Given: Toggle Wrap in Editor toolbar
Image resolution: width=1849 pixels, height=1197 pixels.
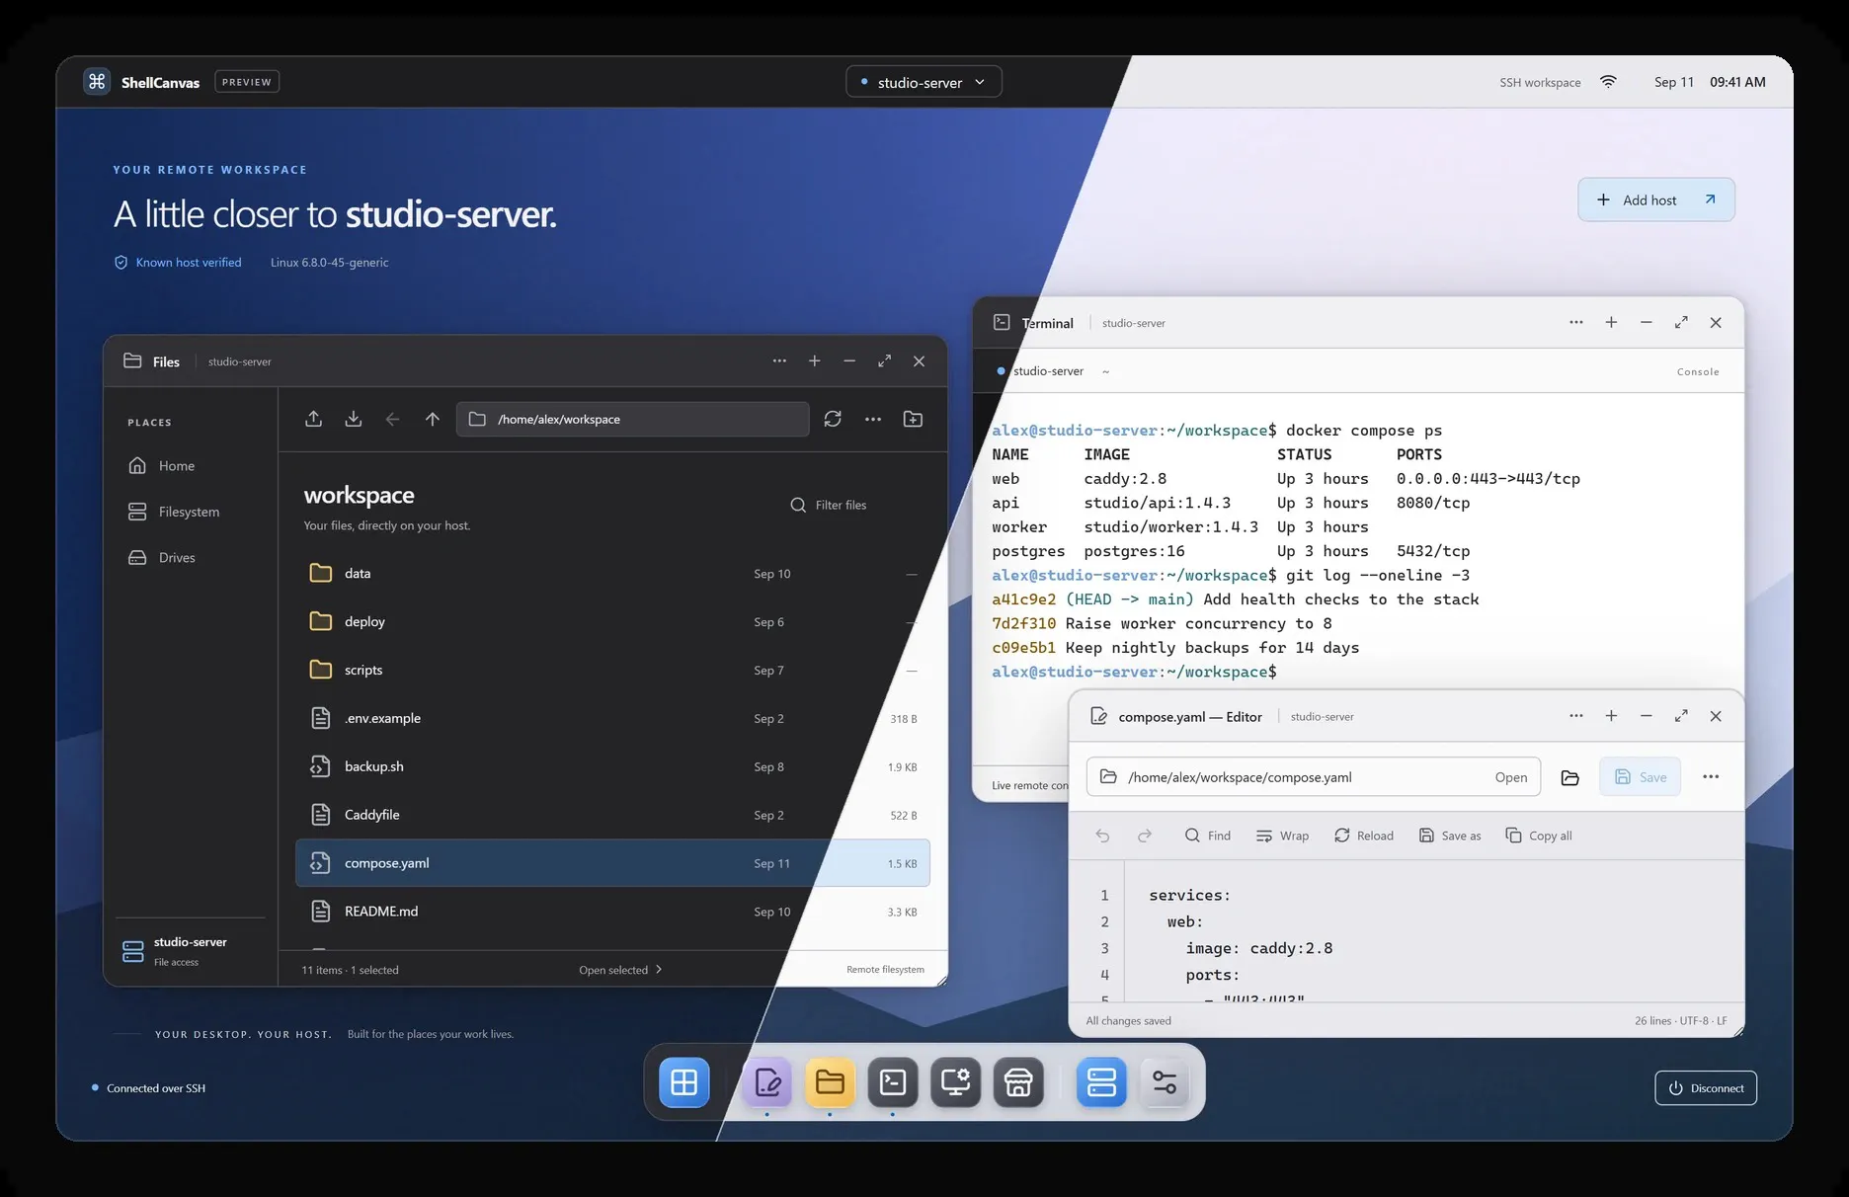Looking at the screenshot, I should pos(1282,836).
